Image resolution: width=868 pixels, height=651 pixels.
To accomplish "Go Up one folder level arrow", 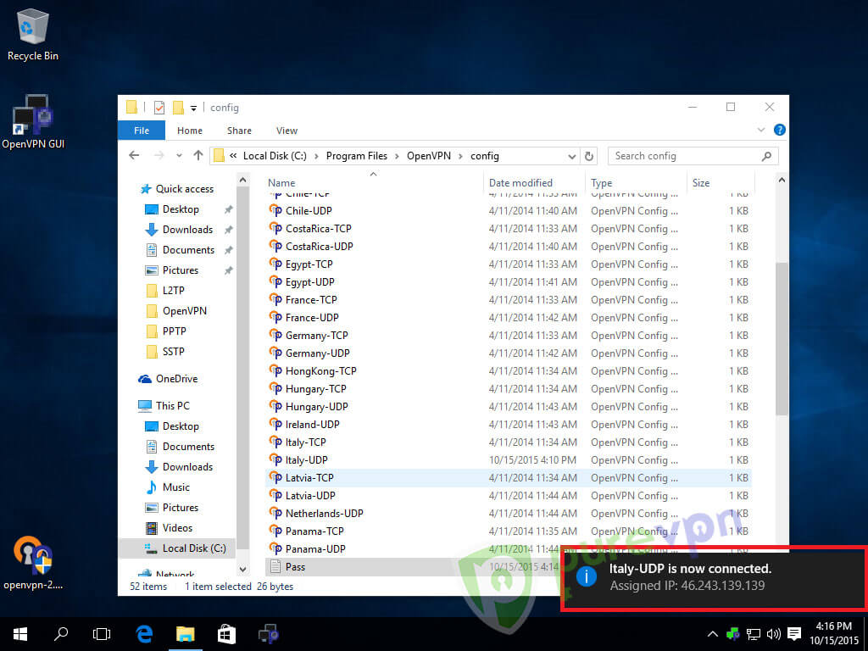I will 198,156.
